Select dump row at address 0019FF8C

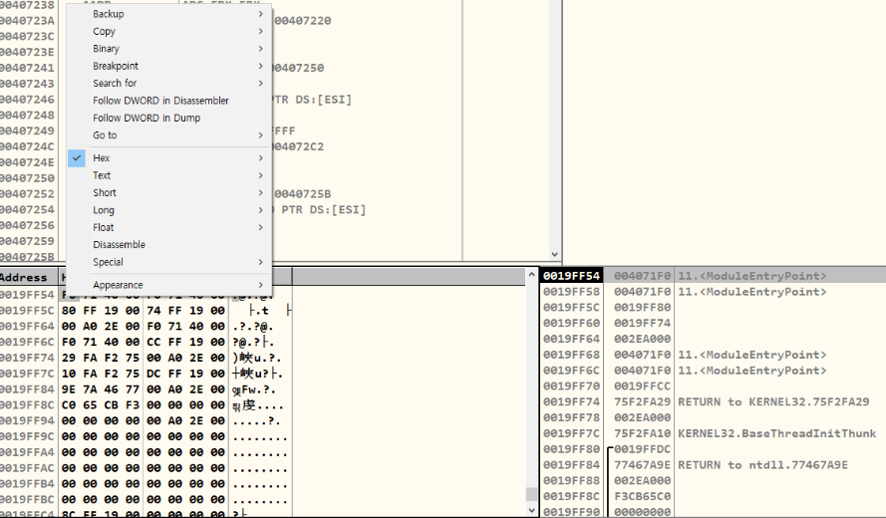146,405
